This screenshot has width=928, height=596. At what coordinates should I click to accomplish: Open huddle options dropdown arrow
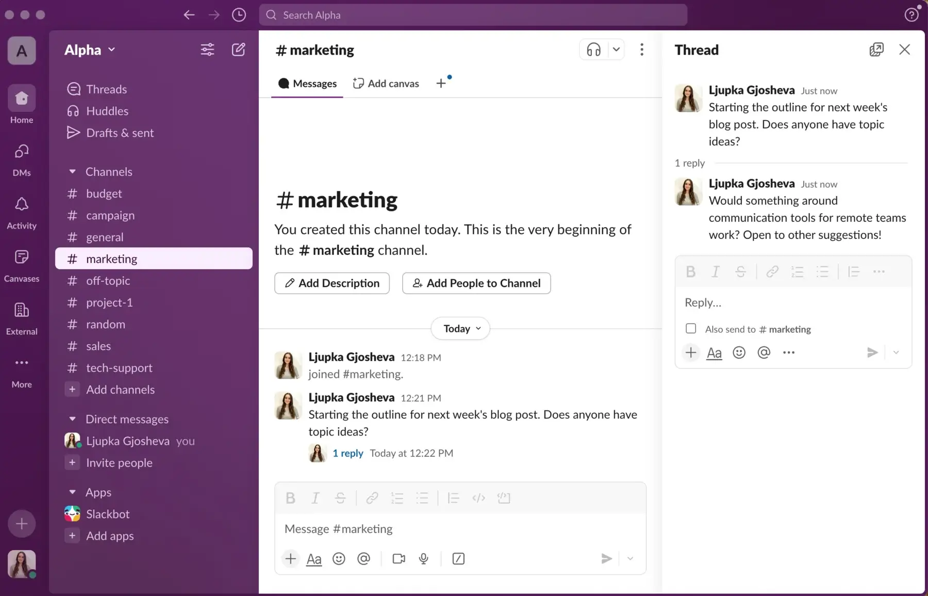616,50
